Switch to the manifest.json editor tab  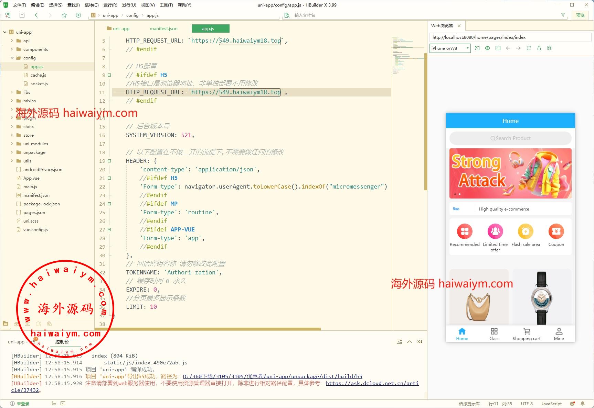pyautogui.click(x=163, y=29)
